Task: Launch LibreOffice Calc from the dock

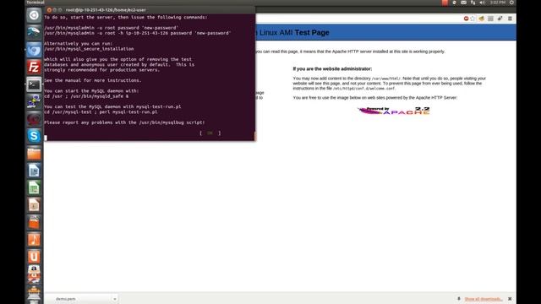Action: [x=34, y=187]
